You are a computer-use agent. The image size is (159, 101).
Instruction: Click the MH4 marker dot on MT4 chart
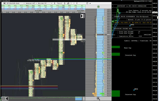(x=134, y=90)
